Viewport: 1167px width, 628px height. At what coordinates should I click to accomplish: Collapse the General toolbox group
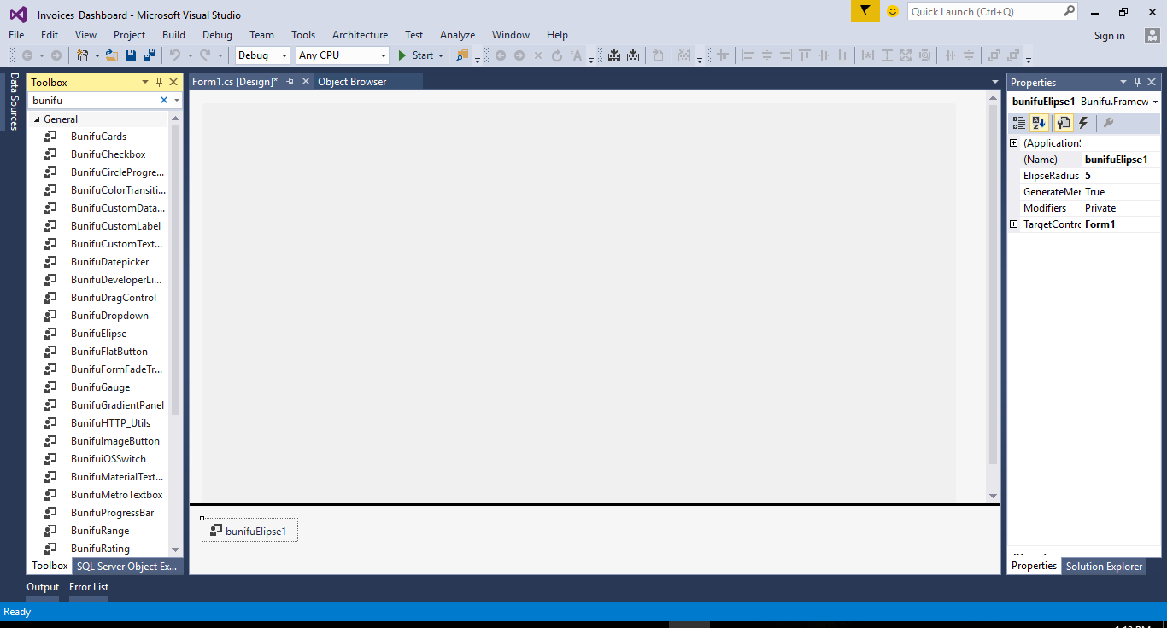click(x=37, y=119)
